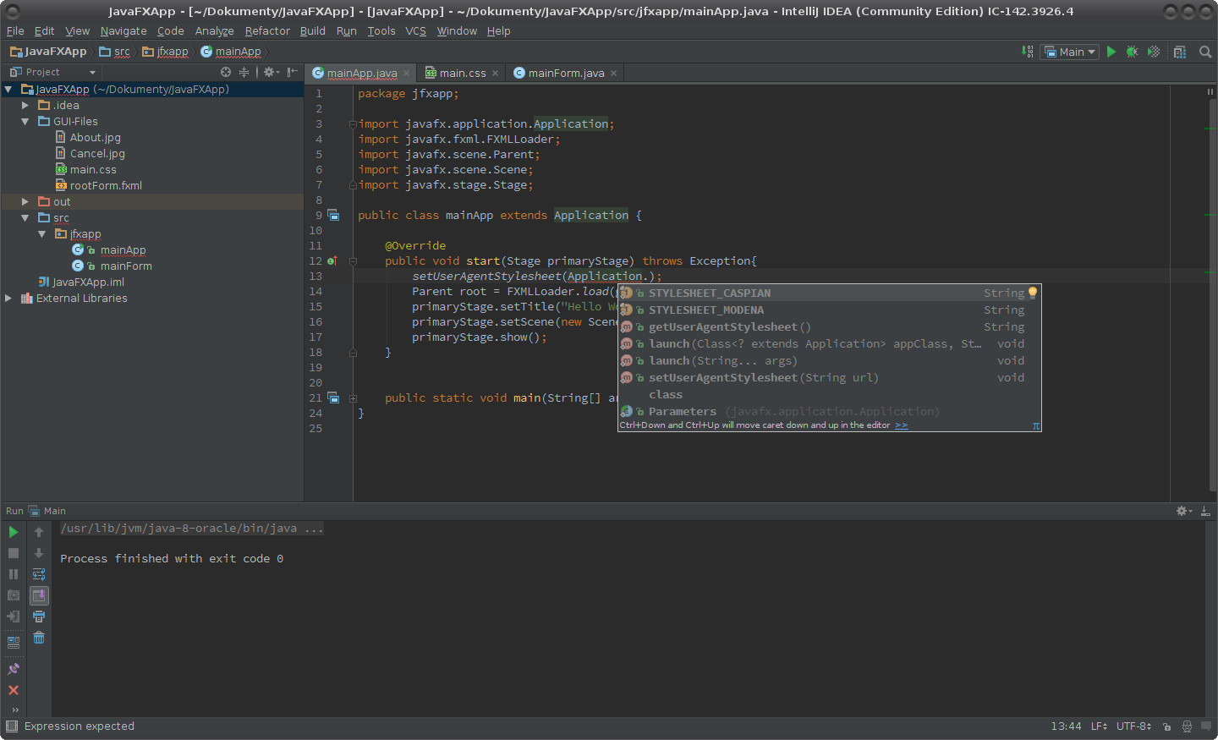Expand the External Libraries tree node
Viewport: 1218px width, 740px height.
(8, 299)
